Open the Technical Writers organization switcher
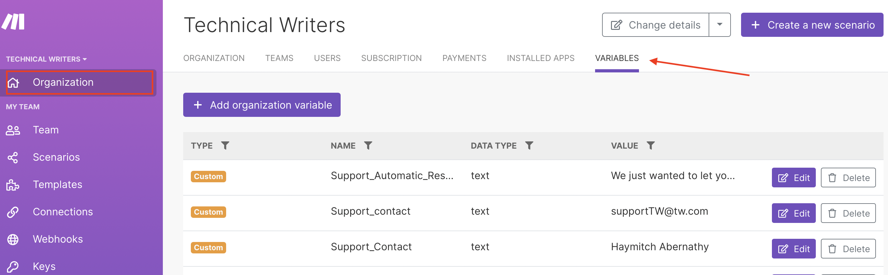The height and width of the screenshot is (275, 888). tap(46, 59)
